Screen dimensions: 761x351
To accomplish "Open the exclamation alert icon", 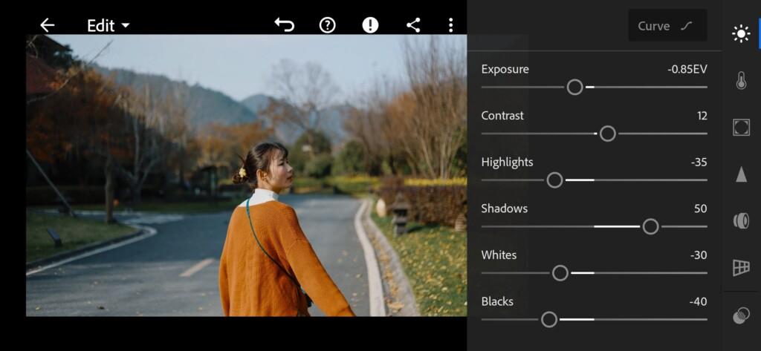I will click(x=370, y=25).
